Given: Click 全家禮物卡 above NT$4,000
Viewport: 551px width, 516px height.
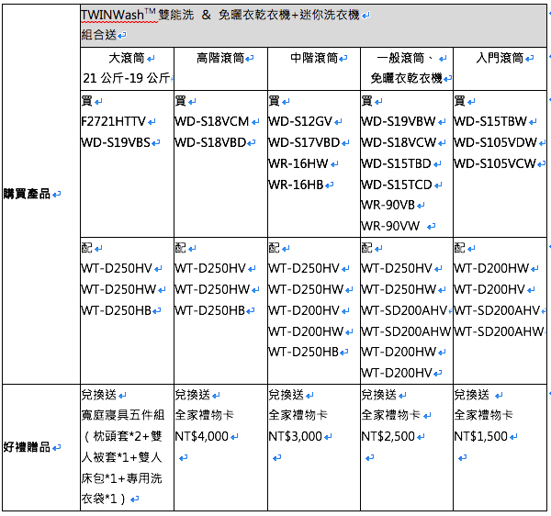Looking at the screenshot, I should (x=205, y=416).
